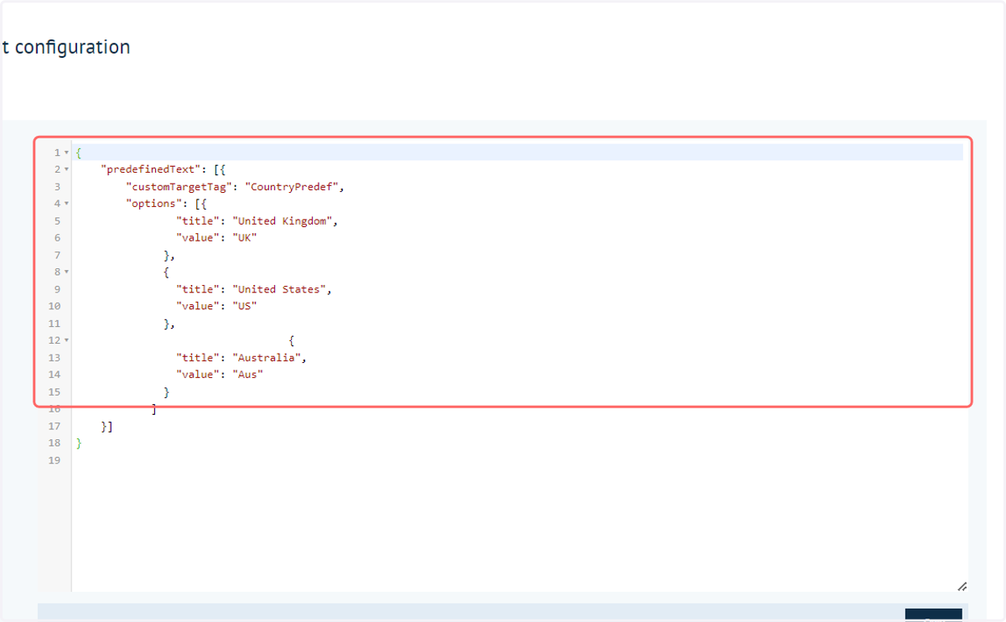
Task: Grab the editor resize handle corner
Action: tap(962, 587)
